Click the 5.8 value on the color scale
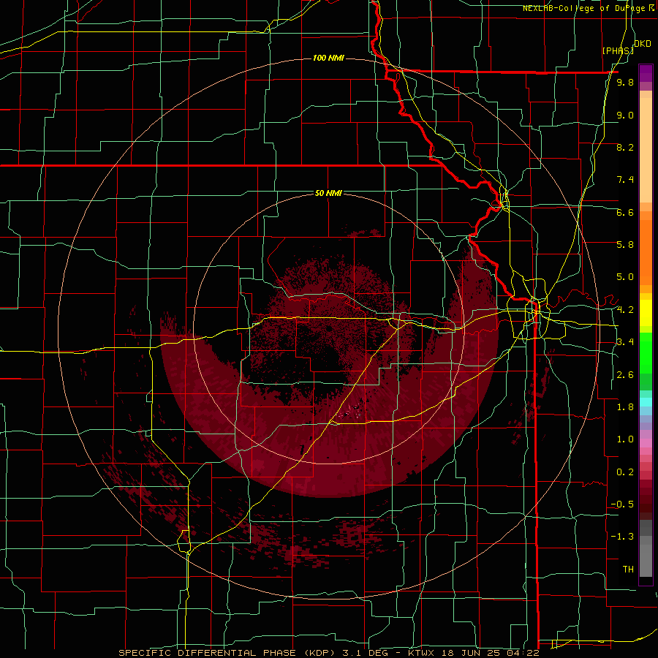Screen dimensions: 658x658 pyautogui.click(x=625, y=245)
